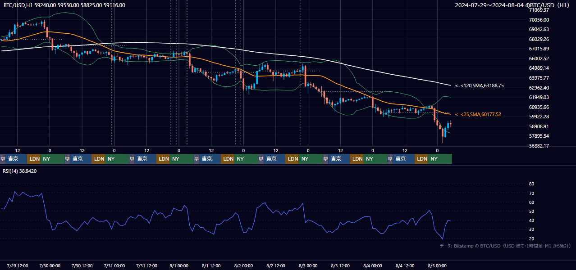
Task: Click price axis label 57895.54
Action: [539, 136]
